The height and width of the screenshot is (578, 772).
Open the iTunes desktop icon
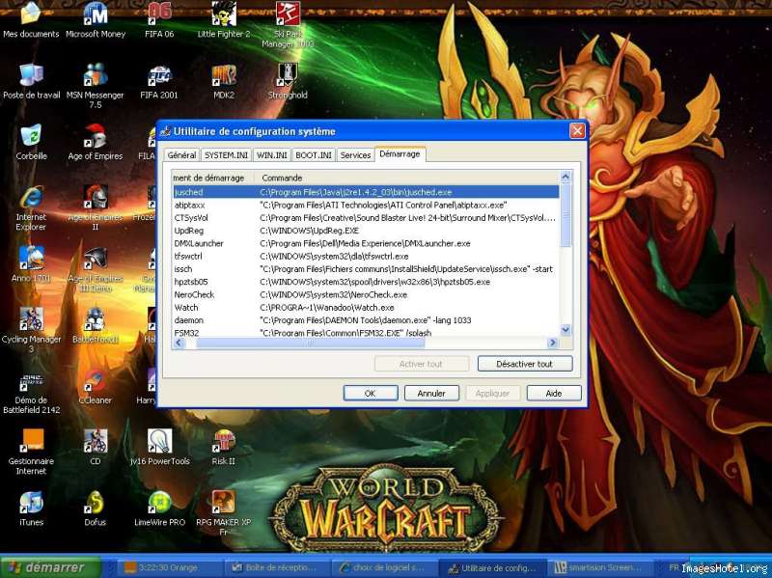(x=31, y=503)
